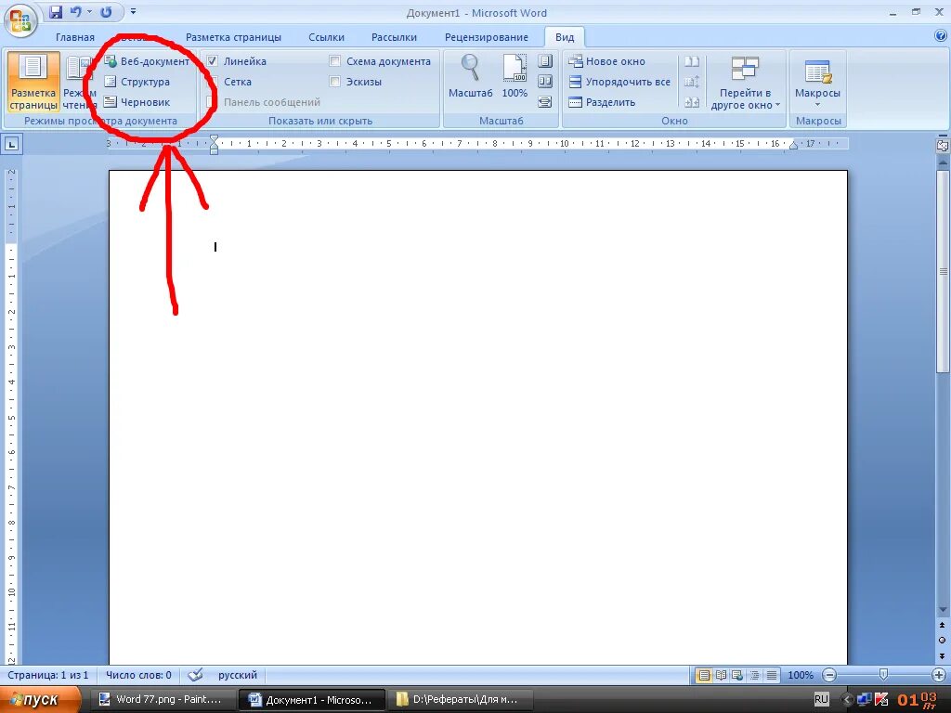Open a new window with Новое окно
Image resolution: width=951 pixels, height=713 pixels.
[606, 61]
